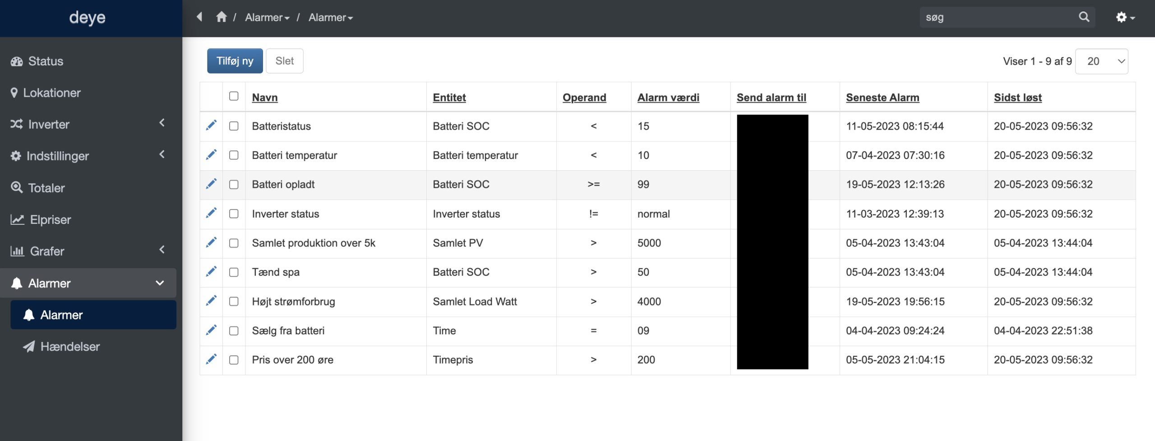
Task: Open the settings gear menu
Action: click(x=1125, y=18)
